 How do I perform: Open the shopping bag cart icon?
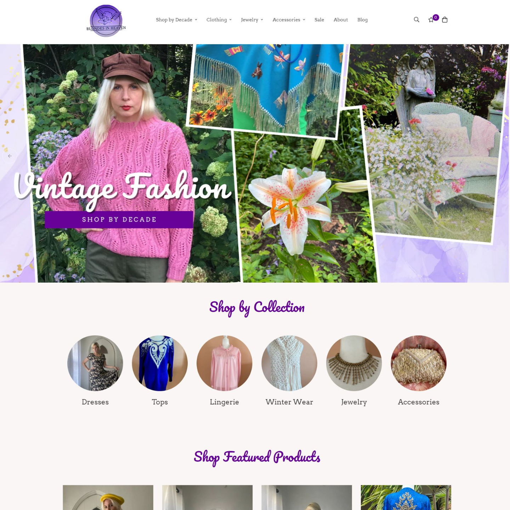click(x=445, y=20)
